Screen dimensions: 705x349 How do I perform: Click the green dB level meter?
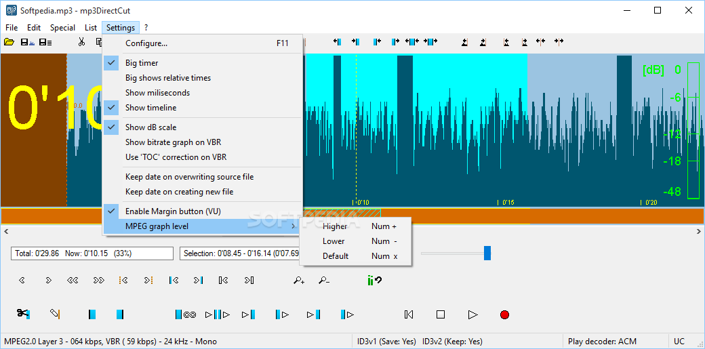(x=693, y=130)
